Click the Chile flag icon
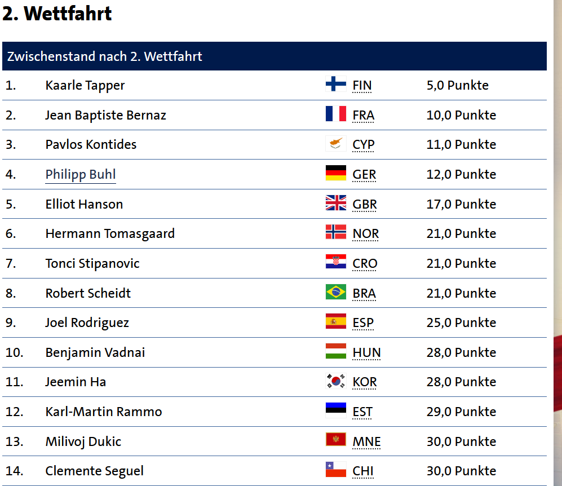This screenshot has height=486, width=562. 336,470
